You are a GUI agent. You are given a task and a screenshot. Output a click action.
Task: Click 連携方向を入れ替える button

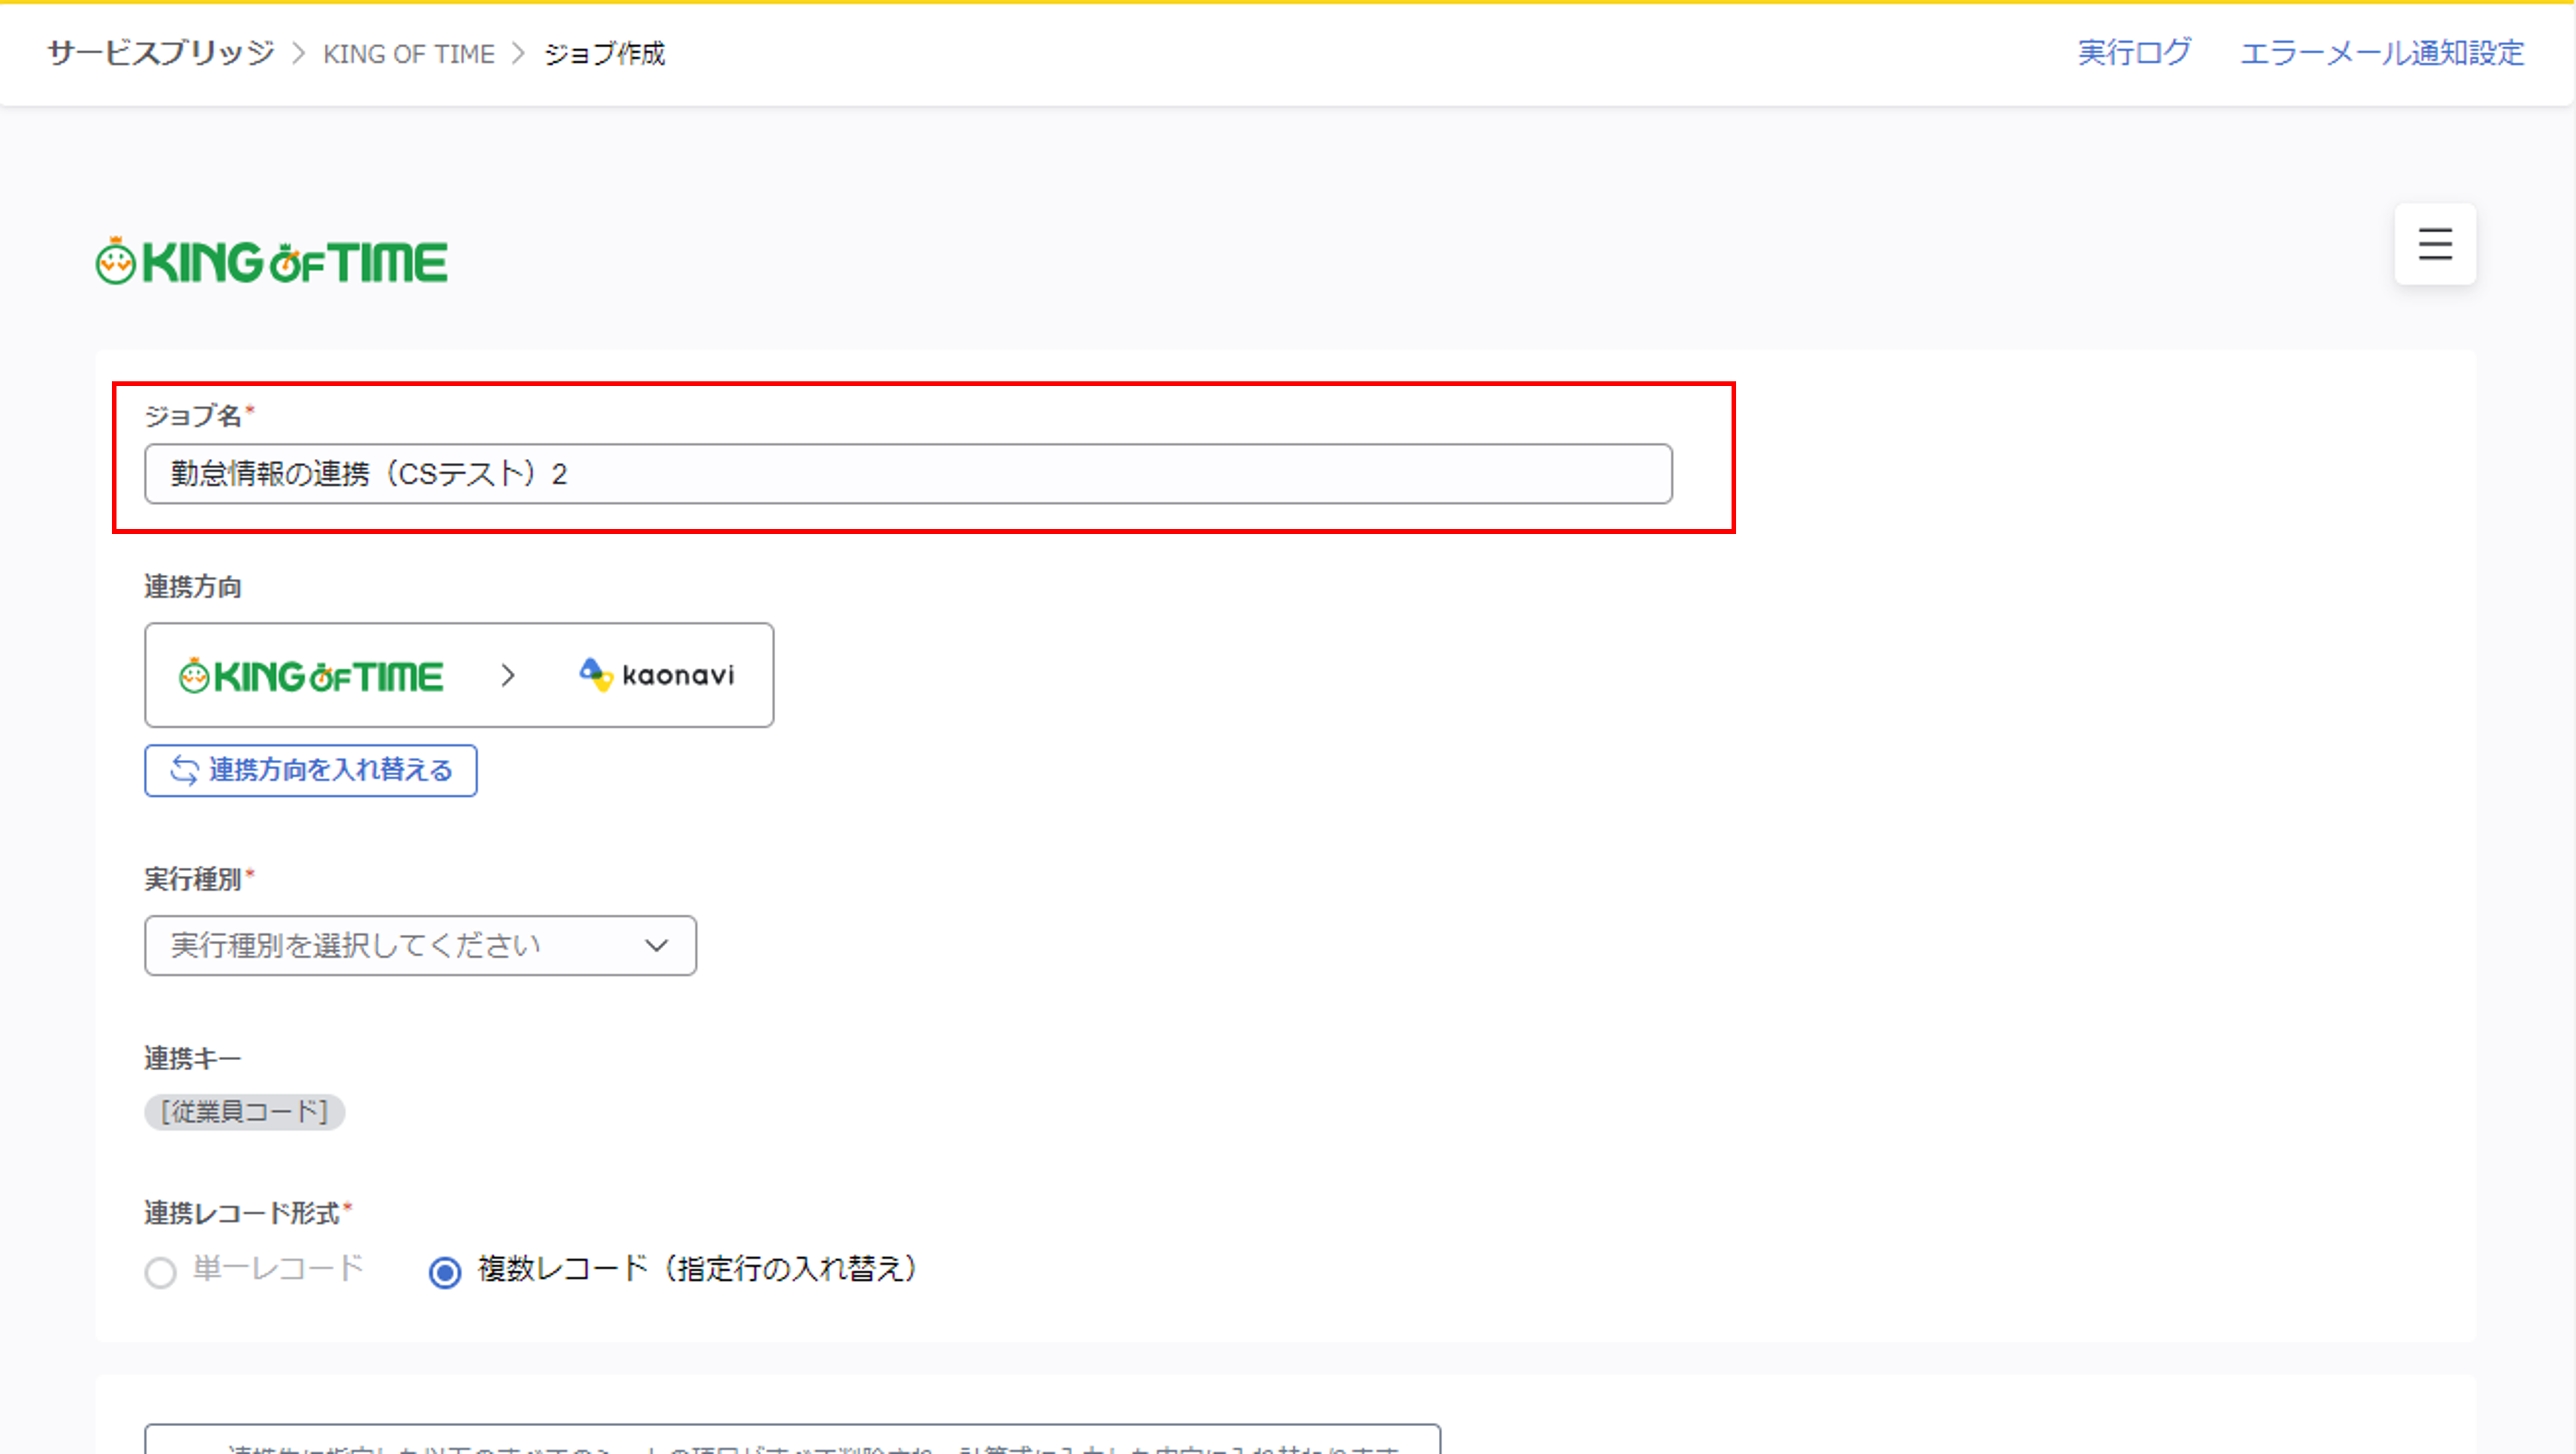pos(311,770)
